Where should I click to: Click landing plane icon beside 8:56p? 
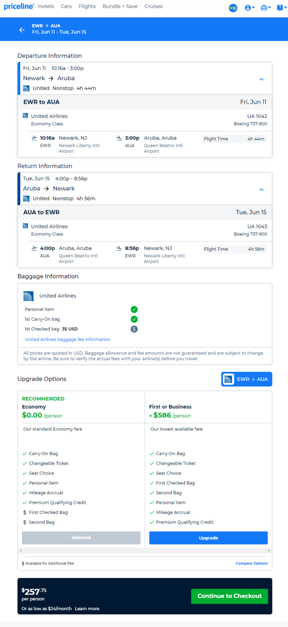(x=119, y=248)
